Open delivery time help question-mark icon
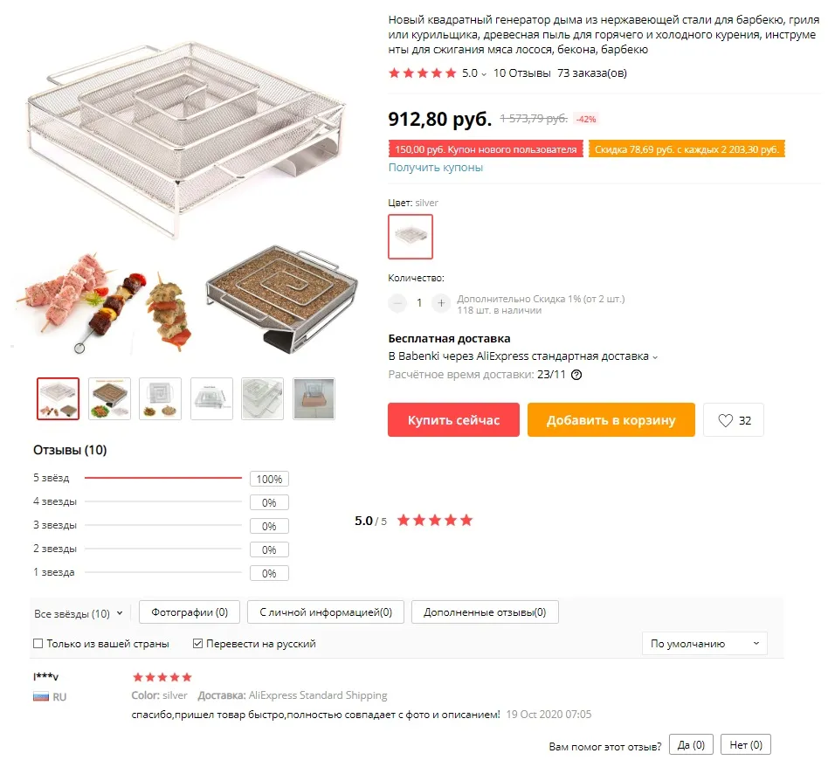828x767 pixels. [576, 375]
